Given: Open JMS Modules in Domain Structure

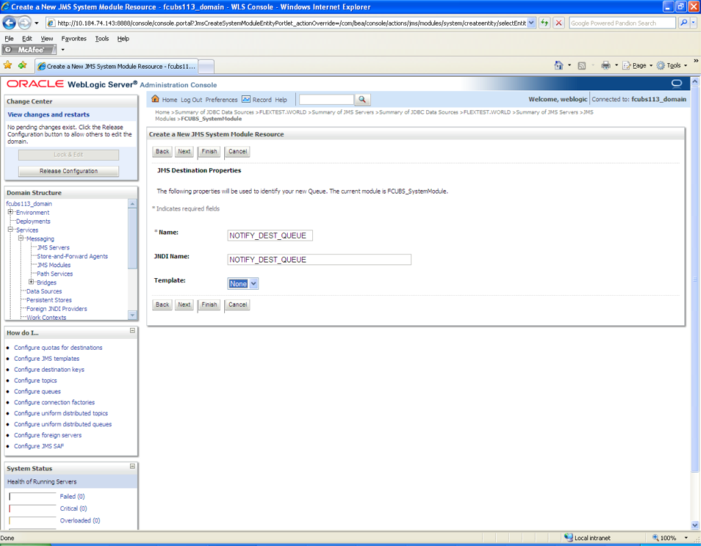Looking at the screenshot, I should click(54, 265).
